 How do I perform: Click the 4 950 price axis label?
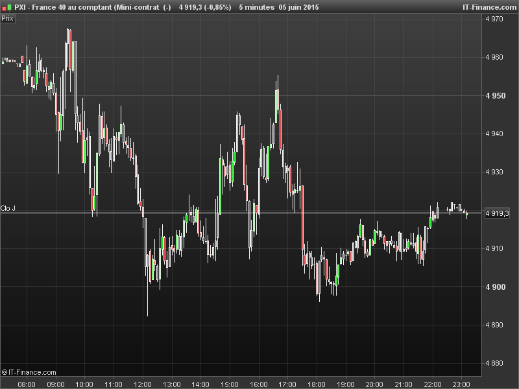496,95
